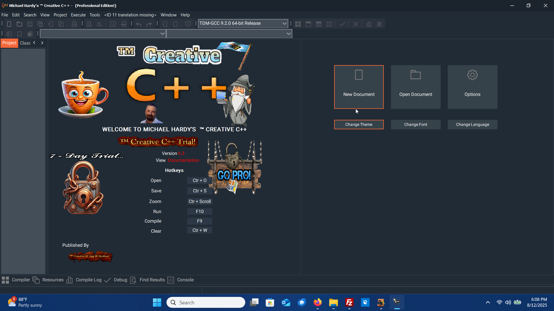Expand the first empty class combo box

pyautogui.click(x=162, y=34)
